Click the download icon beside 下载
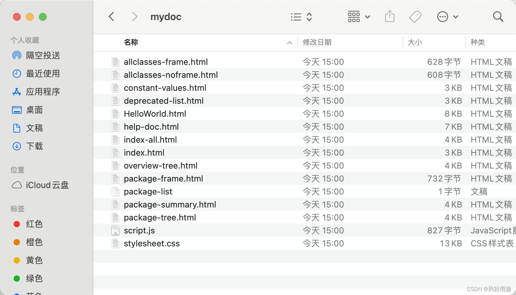The width and height of the screenshot is (516, 295). pos(17,146)
